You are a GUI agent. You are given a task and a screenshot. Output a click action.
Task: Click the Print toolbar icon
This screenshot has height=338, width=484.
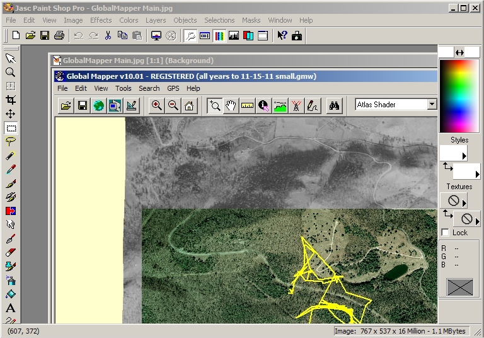(x=59, y=35)
